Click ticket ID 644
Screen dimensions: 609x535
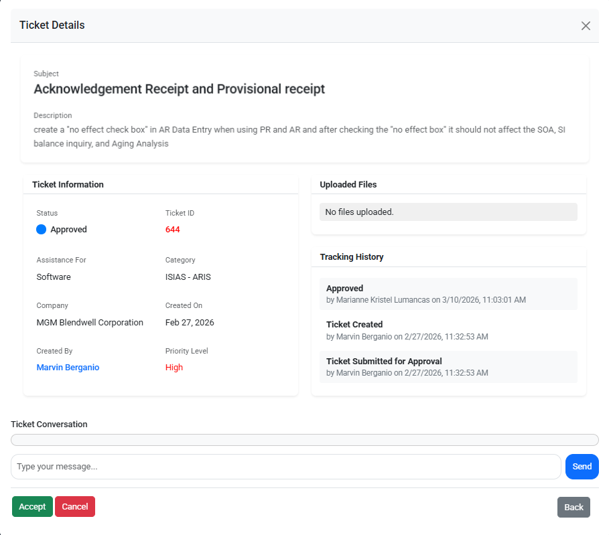[172, 230]
